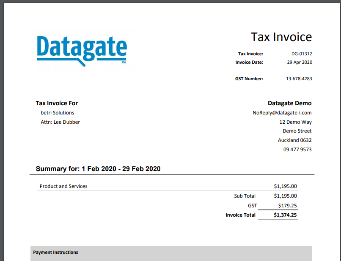Click the Invoice Total label
The height and width of the screenshot is (261, 341).
240,215
